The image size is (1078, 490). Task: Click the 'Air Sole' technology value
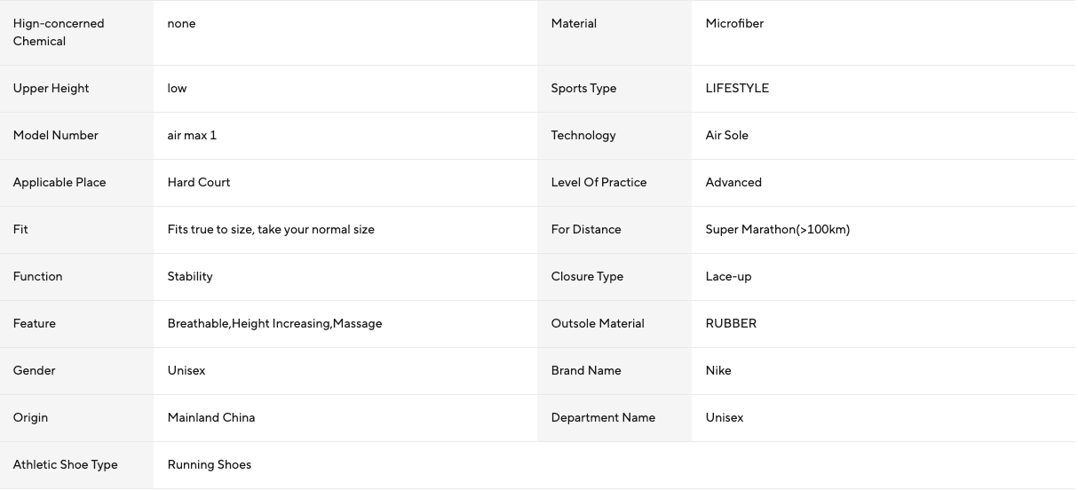pyautogui.click(x=727, y=136)
